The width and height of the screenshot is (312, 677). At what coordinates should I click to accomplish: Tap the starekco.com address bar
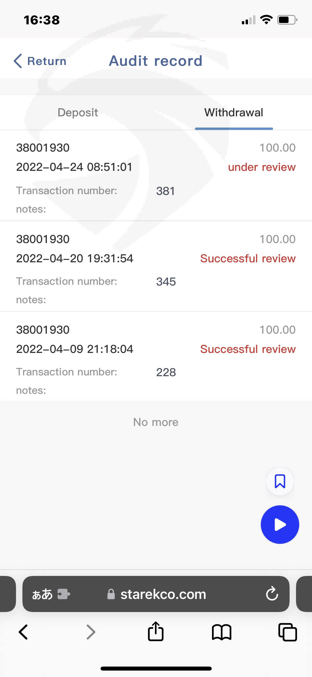[x=163, y=594]
